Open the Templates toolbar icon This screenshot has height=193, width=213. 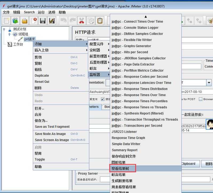pyautogui.click(x=15, y=21)
